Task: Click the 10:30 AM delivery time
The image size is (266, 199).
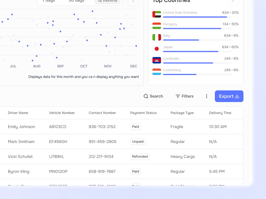Action: [218, 127]
